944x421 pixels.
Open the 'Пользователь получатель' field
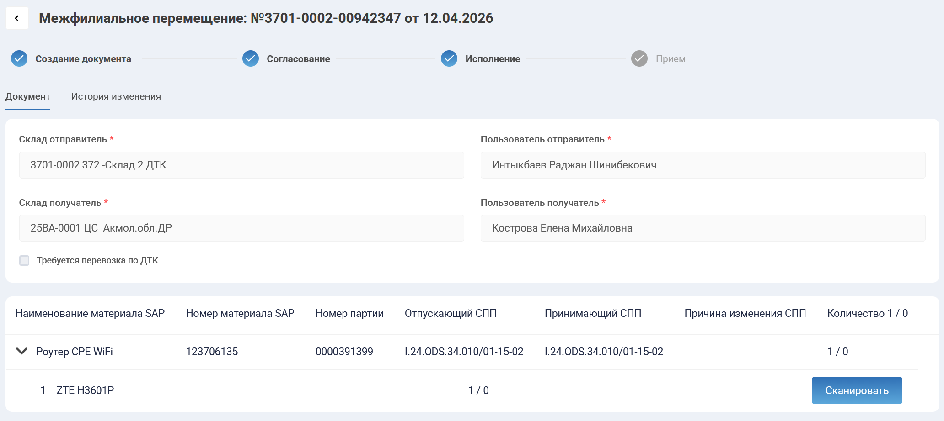[703, 228]
